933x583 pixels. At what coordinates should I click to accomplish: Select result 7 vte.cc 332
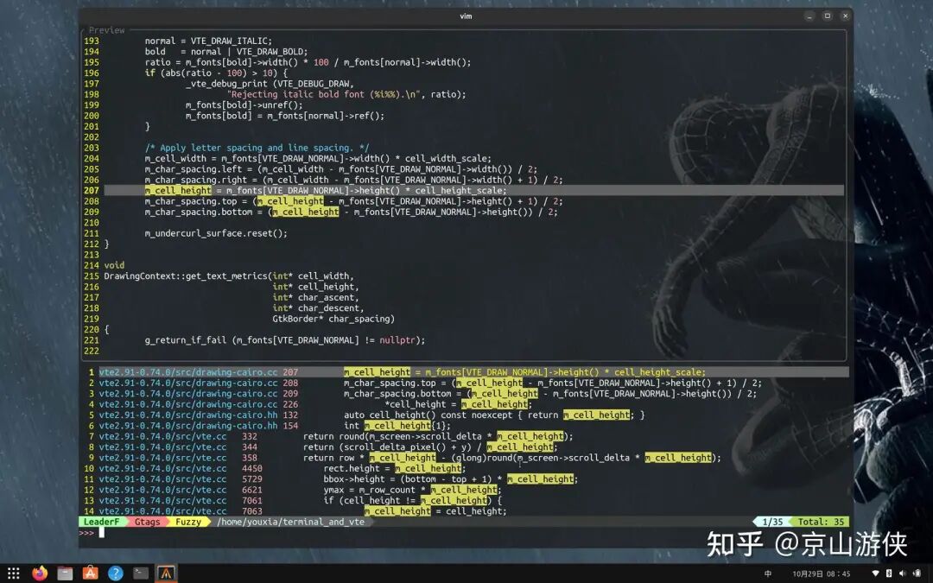(464, 437)
